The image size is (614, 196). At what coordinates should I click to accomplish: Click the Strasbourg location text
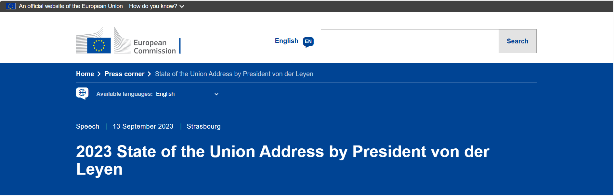click(x=203, y=126)
